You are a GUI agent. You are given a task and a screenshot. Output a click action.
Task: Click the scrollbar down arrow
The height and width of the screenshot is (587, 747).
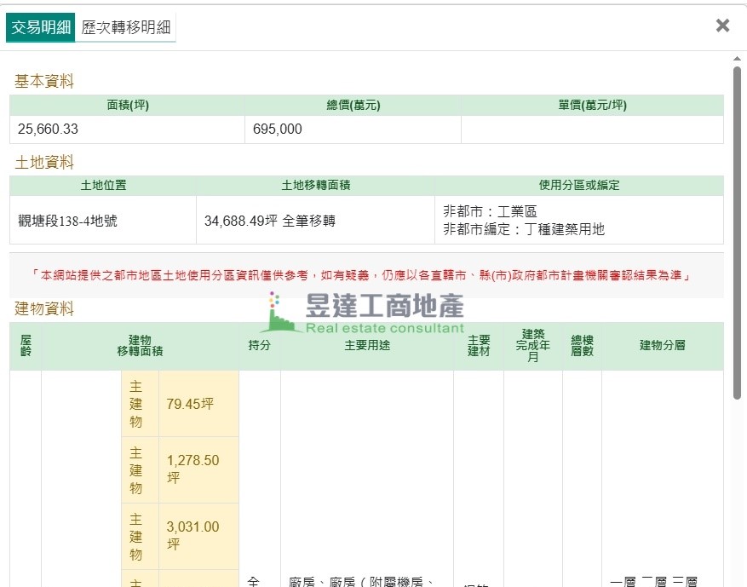click(737, 579)
